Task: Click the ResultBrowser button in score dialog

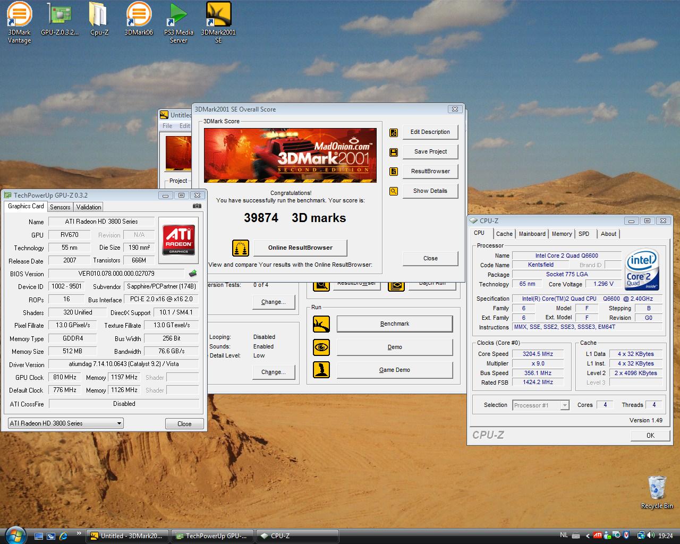Action: 430,172
